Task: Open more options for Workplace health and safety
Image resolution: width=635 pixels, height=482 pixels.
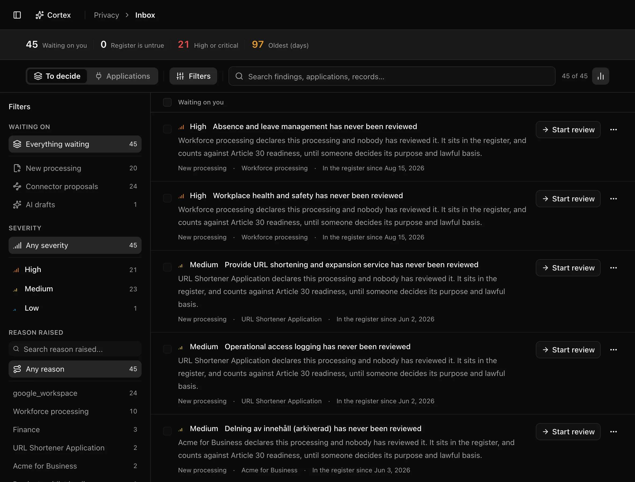Action: (x=614, y=199)
